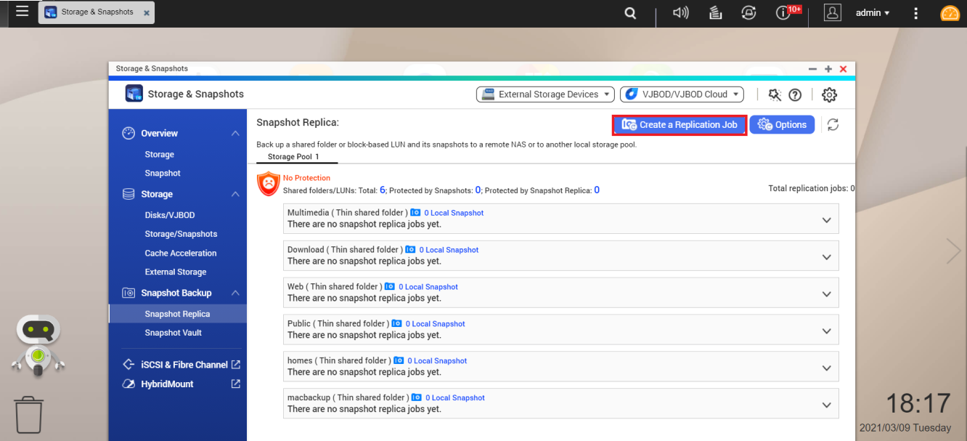Image resolution: width=967 pixels, height=441 pixels.
Task: Open Download folder's 0 Local Snapshot link
Action: 449,250
